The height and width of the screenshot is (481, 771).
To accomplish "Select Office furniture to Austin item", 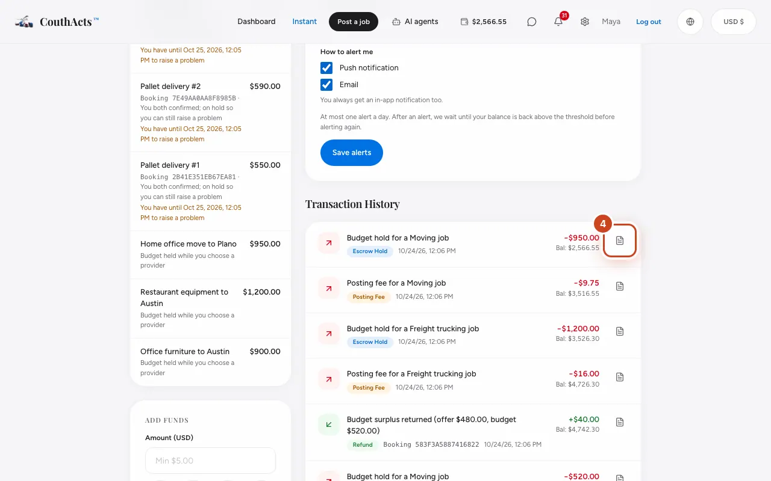I will [x=210, y=362].
